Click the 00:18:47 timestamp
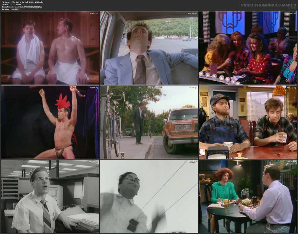Viewport: 298px width, 234px height. click(x=193, y=162)
